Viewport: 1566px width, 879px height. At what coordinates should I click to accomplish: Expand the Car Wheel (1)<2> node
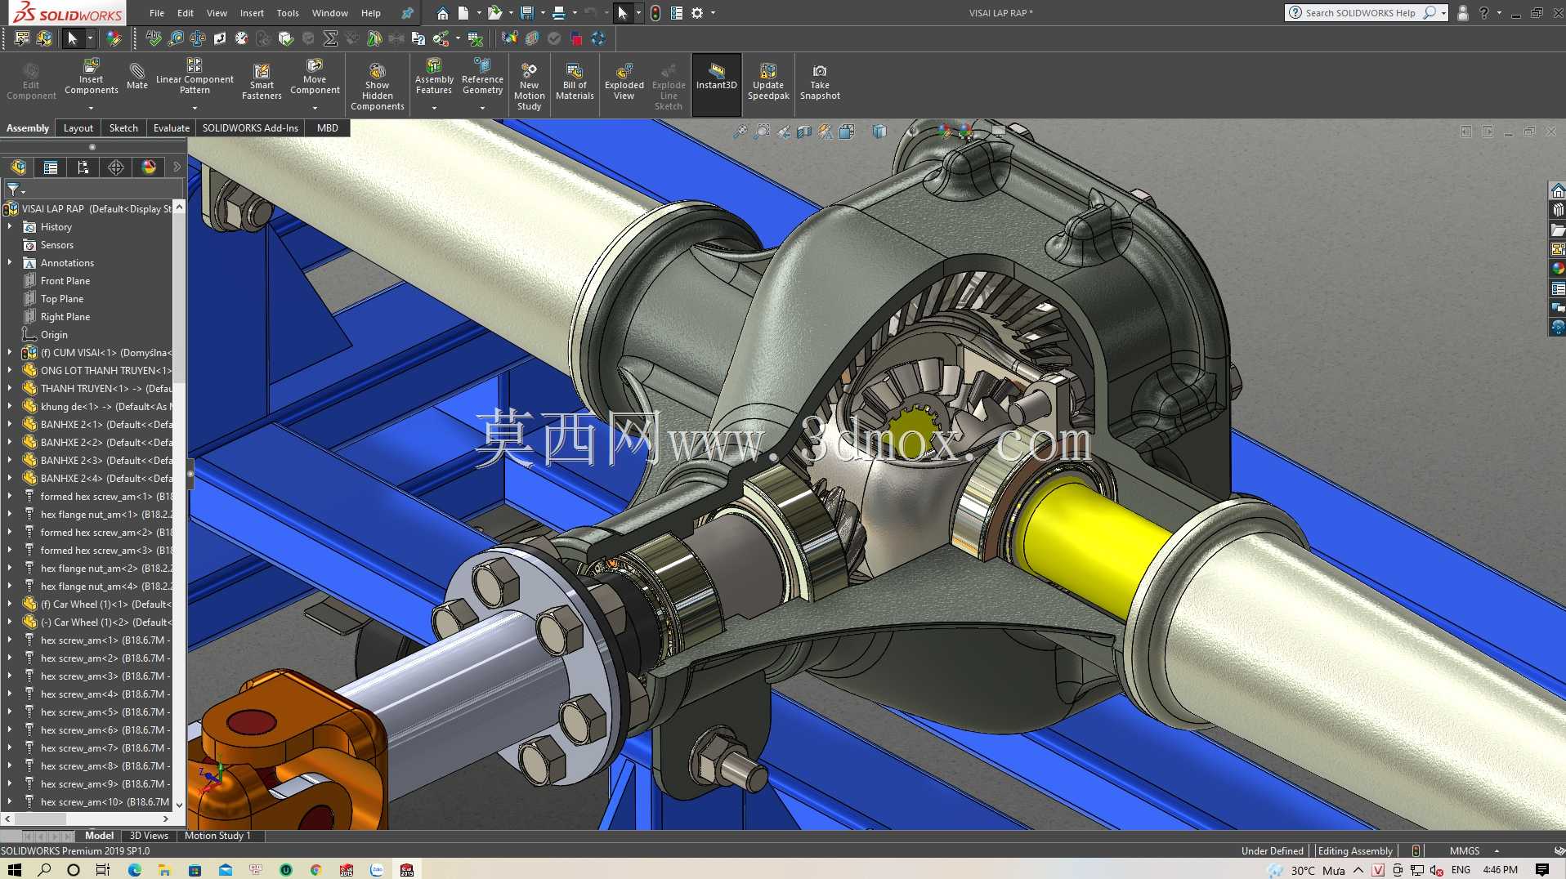coord(10,622)
